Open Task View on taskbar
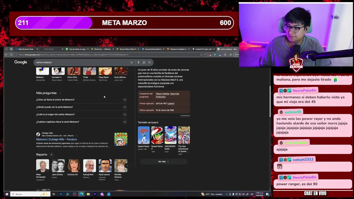 pyautogui.click(x=54, y=194)
